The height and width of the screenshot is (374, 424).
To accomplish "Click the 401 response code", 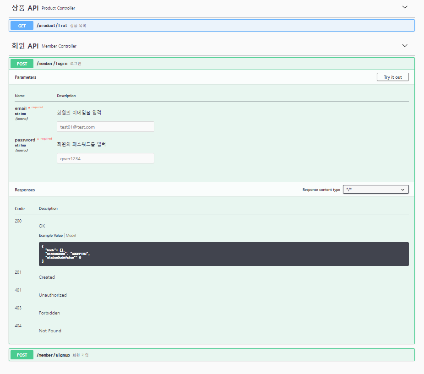I will [x=18, y=290].
